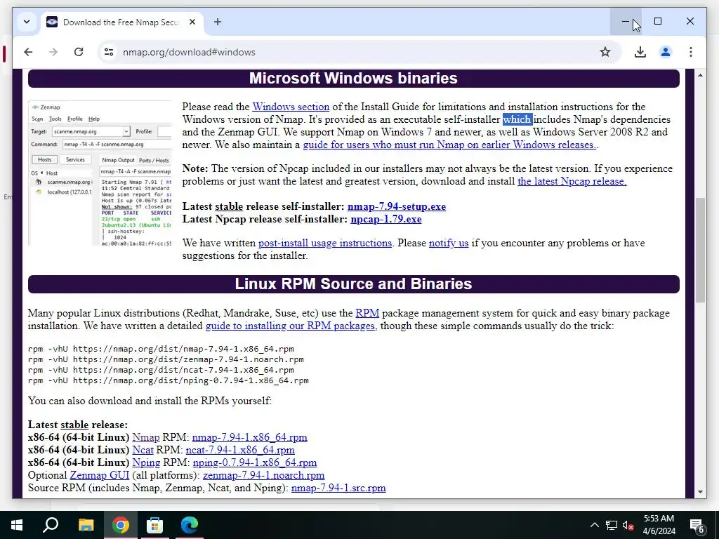This screenshot has width=719, height=539.
Task: Open Chrome three-dot menu
Action: pyautogui.click(x=691, y=52)
